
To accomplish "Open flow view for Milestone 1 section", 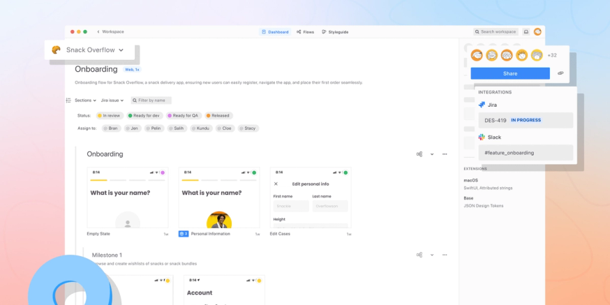I will point(419,255).
